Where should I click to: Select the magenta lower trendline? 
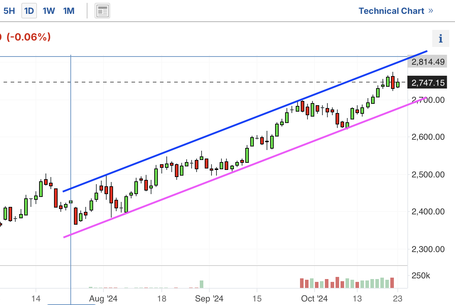tap(245, 167)
